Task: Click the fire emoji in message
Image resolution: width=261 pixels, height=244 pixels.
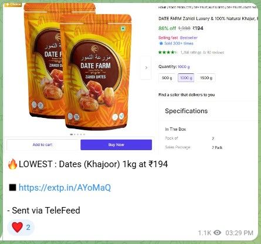Action: point(13,164)
